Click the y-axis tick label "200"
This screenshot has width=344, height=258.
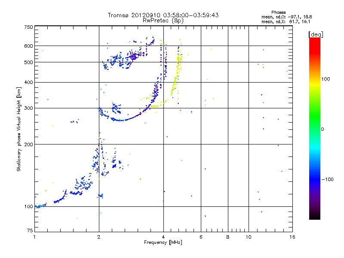28,144
